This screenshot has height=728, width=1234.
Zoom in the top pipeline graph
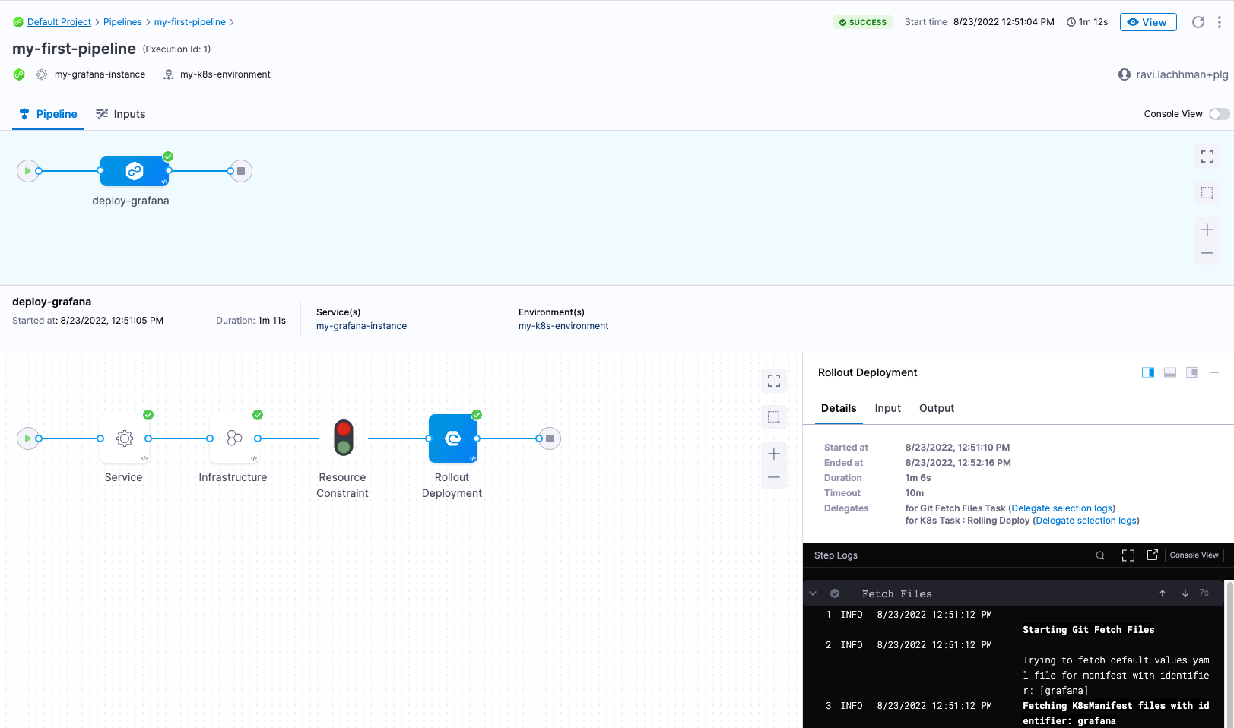(1207, 229)
